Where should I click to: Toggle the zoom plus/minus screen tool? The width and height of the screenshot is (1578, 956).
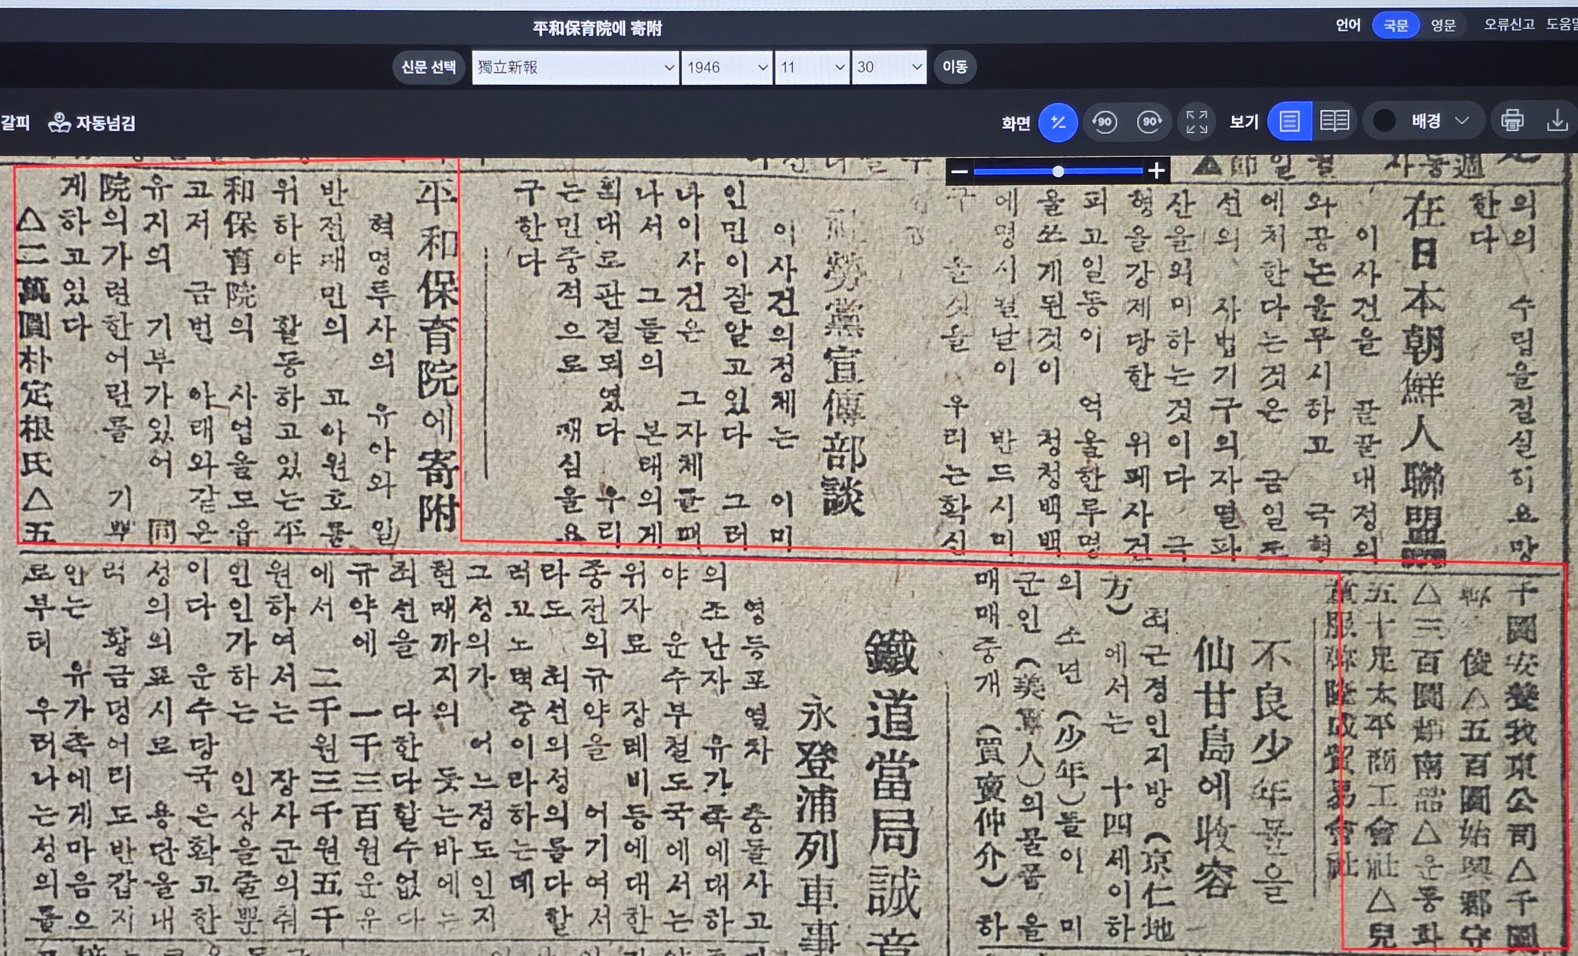tap(1058, 122)
